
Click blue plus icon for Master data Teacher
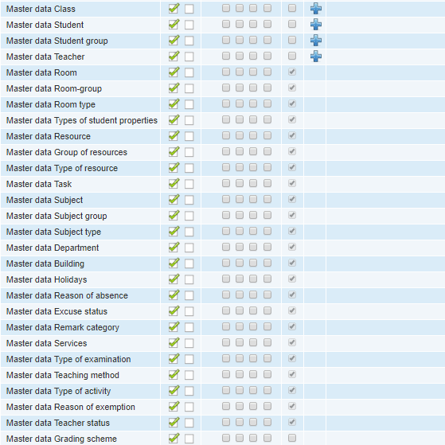pos(315,57)
